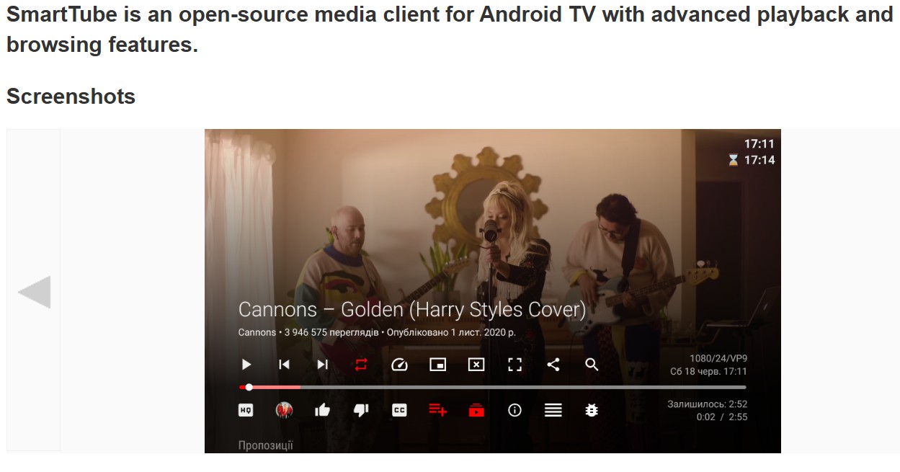Screen dimensions: 900x472
Task: Toggle the fullscreen/zoom brackets icon
Action: tap(514, 365)
